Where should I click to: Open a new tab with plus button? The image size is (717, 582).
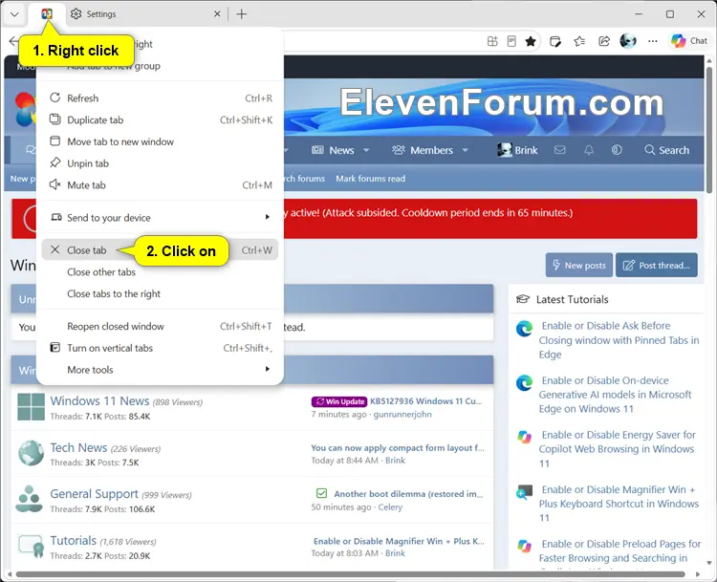coord(242,14)
